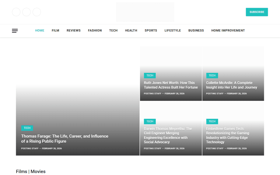Open the Collette McArdle article title

(x=232, y=85)
